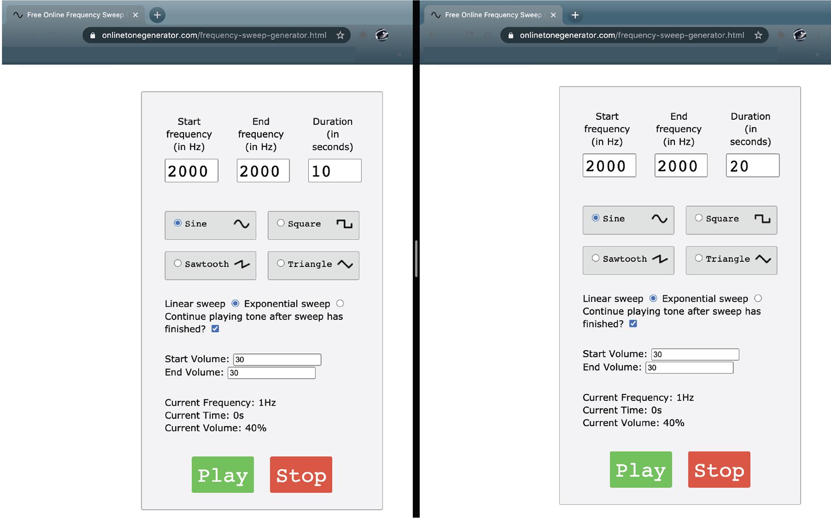This screenshot has height=523, width=831.
Task: Click the triangle wave icon in right panel
Action: (x=763, y=259)
